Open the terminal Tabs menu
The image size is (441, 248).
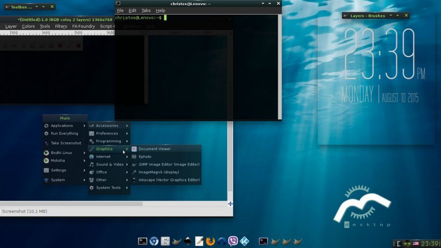[x=146, y=10]
